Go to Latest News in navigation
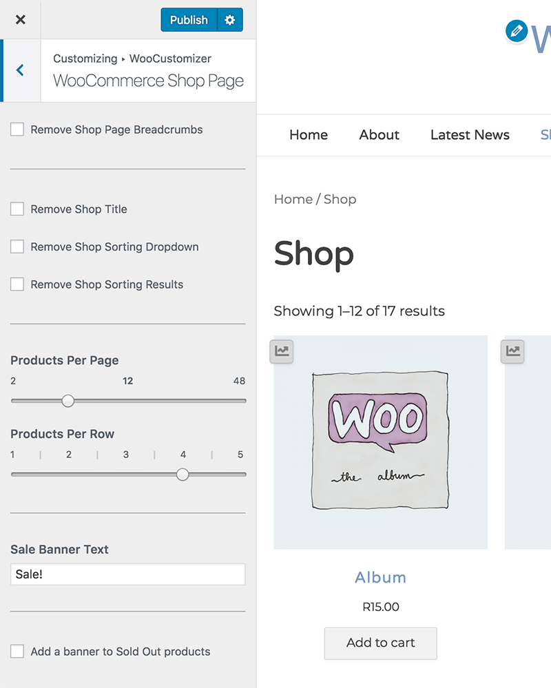 point(470,135)
